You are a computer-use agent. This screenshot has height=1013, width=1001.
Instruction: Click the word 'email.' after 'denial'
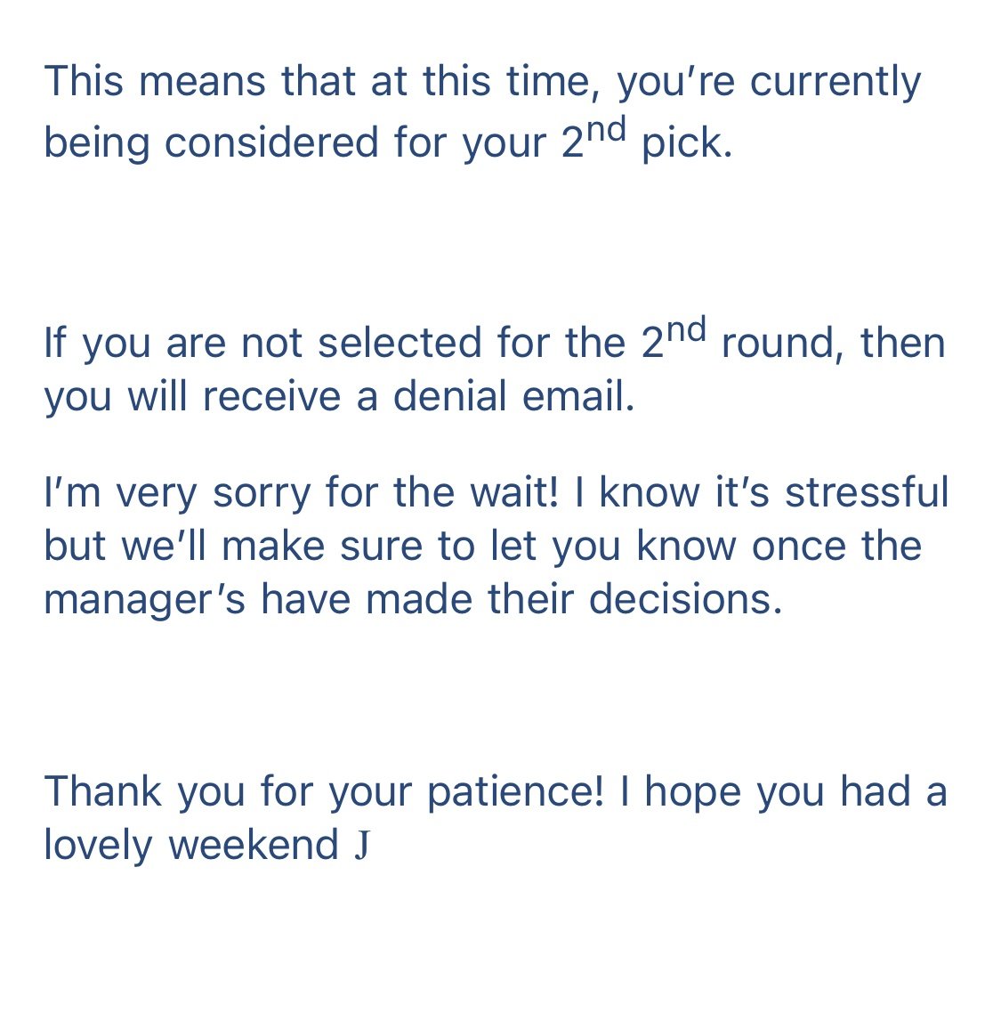pos(578,396)
